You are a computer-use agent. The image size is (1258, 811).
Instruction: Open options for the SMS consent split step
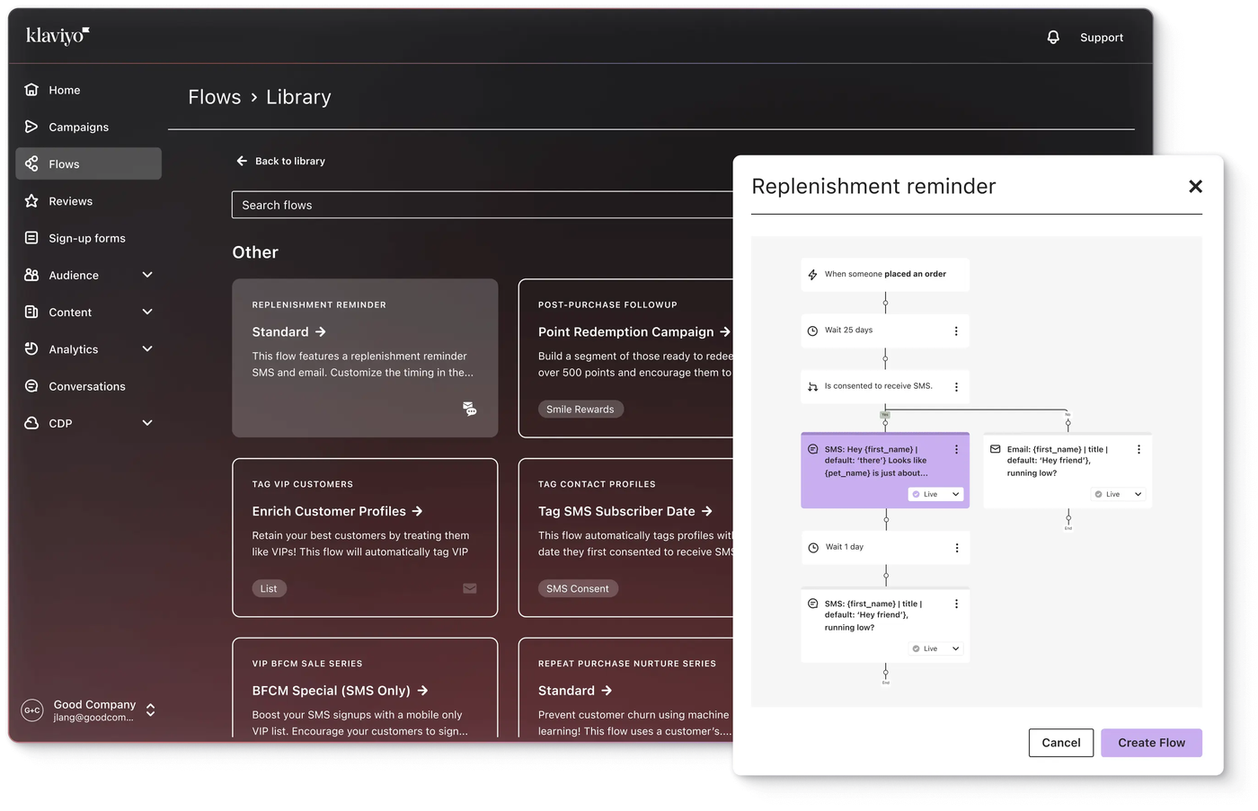(x=956, y=387)
